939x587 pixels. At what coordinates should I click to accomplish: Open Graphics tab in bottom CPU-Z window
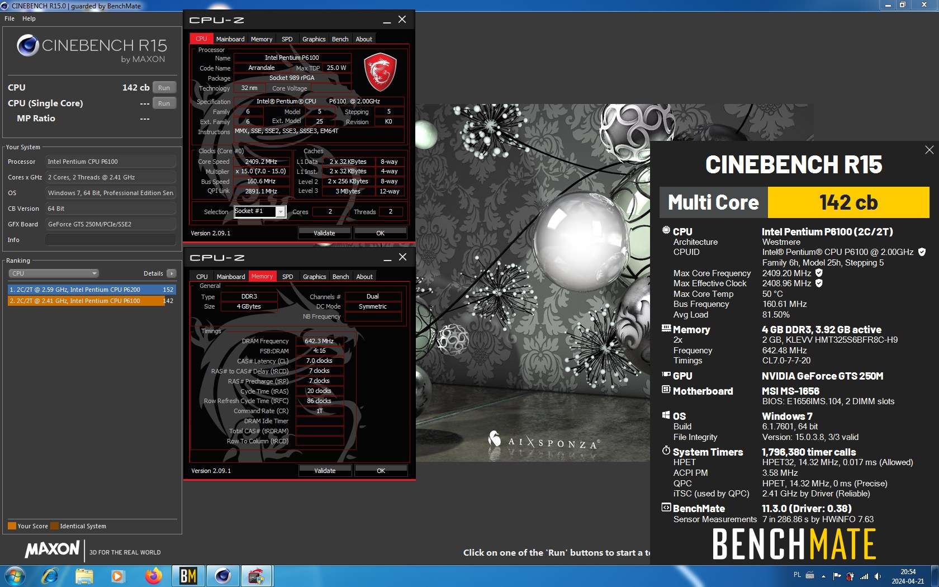click(x=314, y=277)
